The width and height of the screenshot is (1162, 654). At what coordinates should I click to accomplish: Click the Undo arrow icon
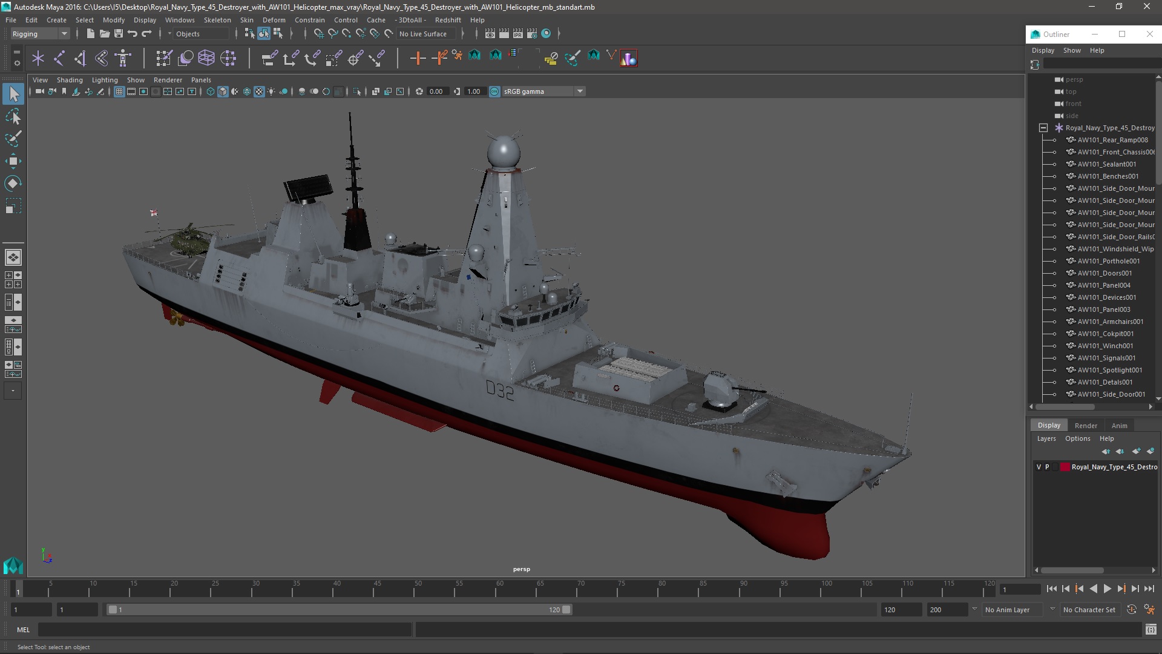click(x=133, y=34)
